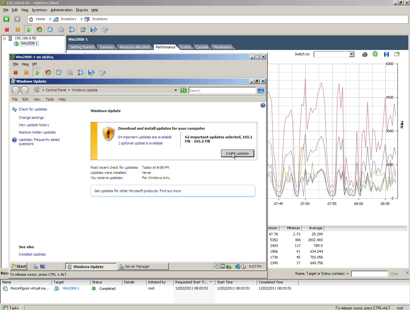Switch to the Summary tab

107,47
